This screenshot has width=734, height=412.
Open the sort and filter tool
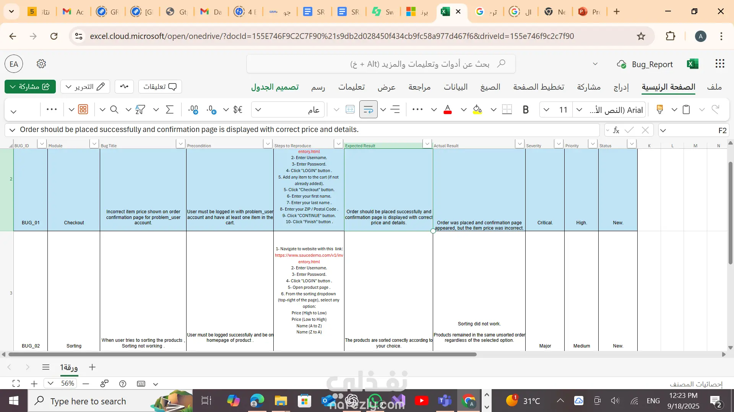pyautogui.click(x=140, y=110)
